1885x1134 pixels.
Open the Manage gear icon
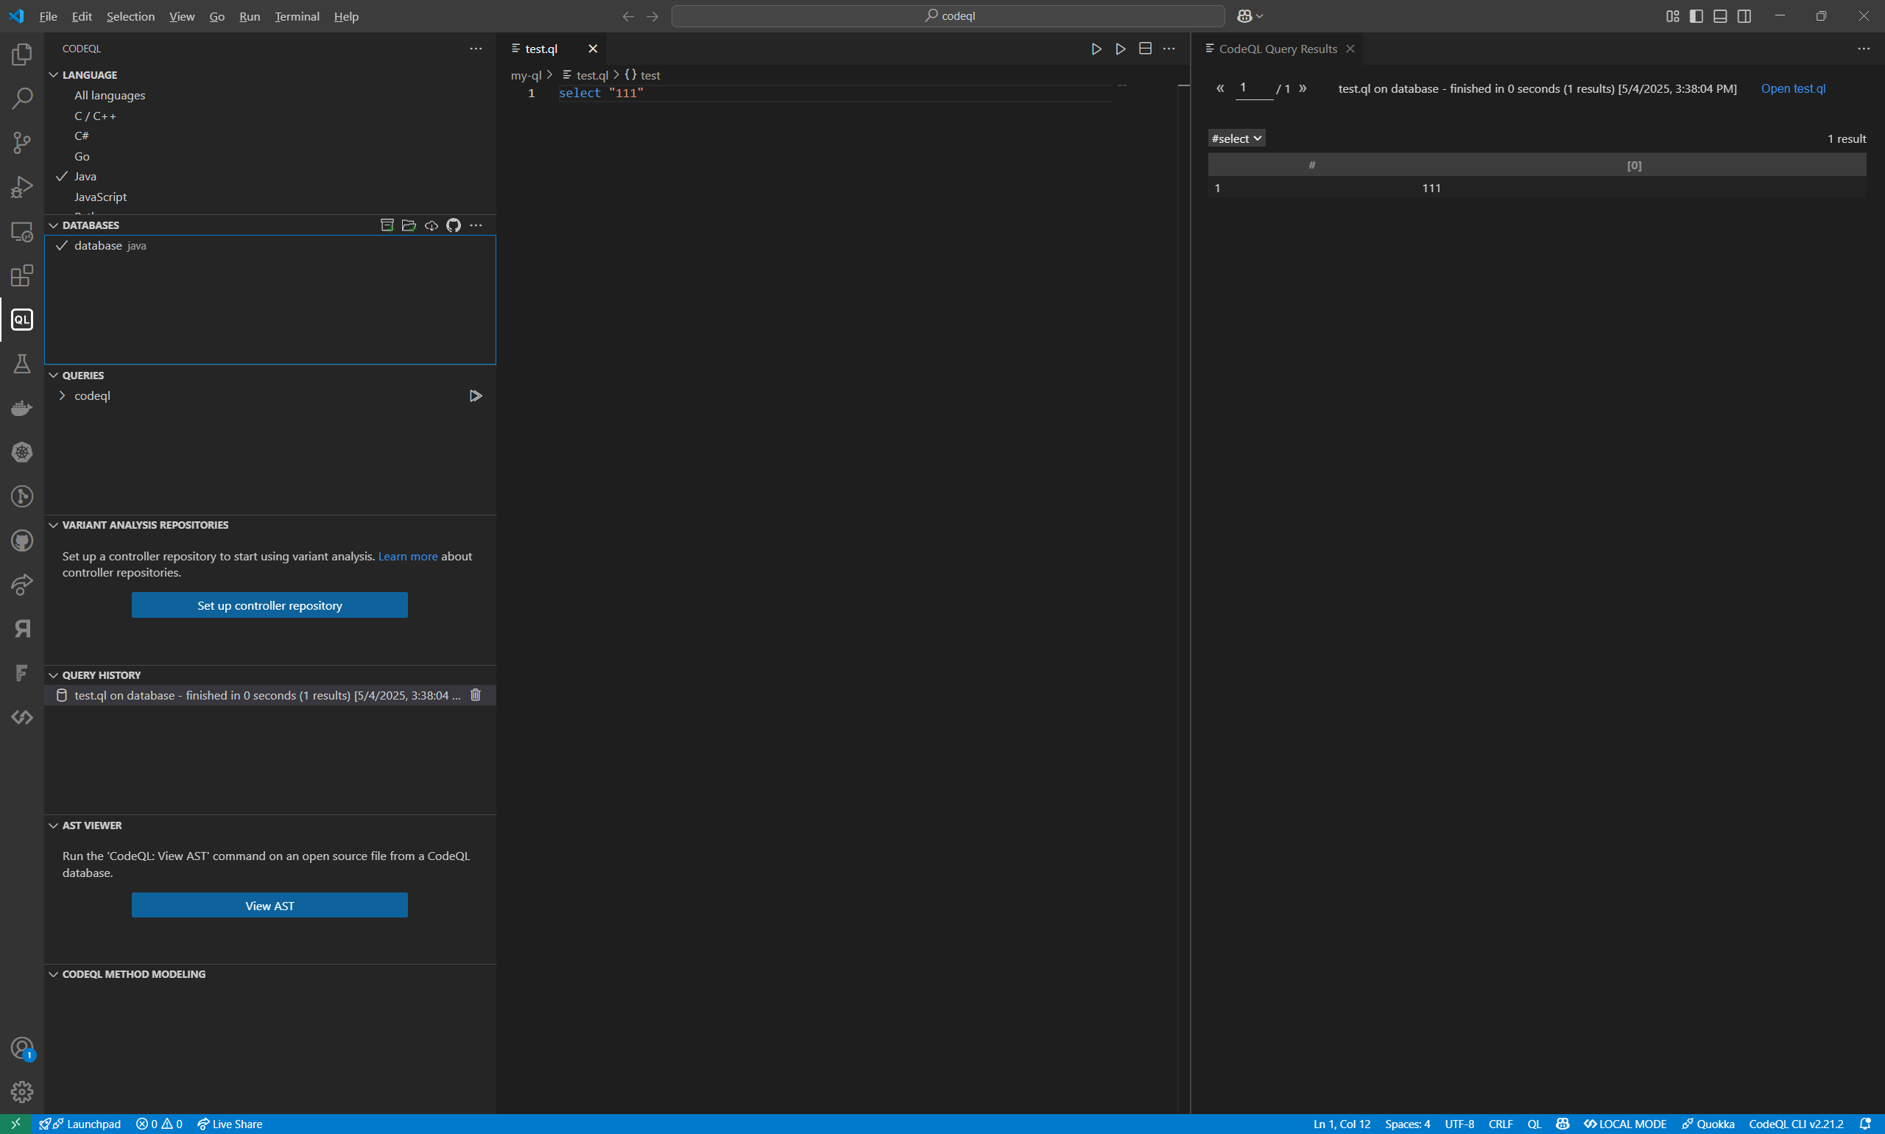click(22, 1092)
